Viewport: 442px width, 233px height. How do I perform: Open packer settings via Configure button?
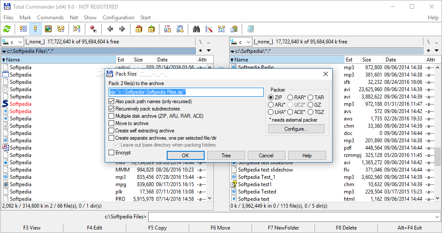(296, 129)
